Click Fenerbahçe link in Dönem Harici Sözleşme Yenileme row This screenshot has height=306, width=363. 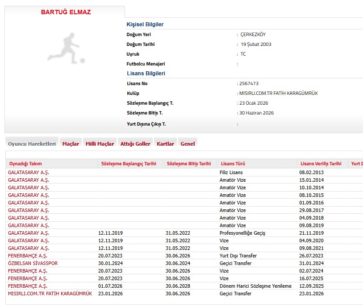(28, 286)
